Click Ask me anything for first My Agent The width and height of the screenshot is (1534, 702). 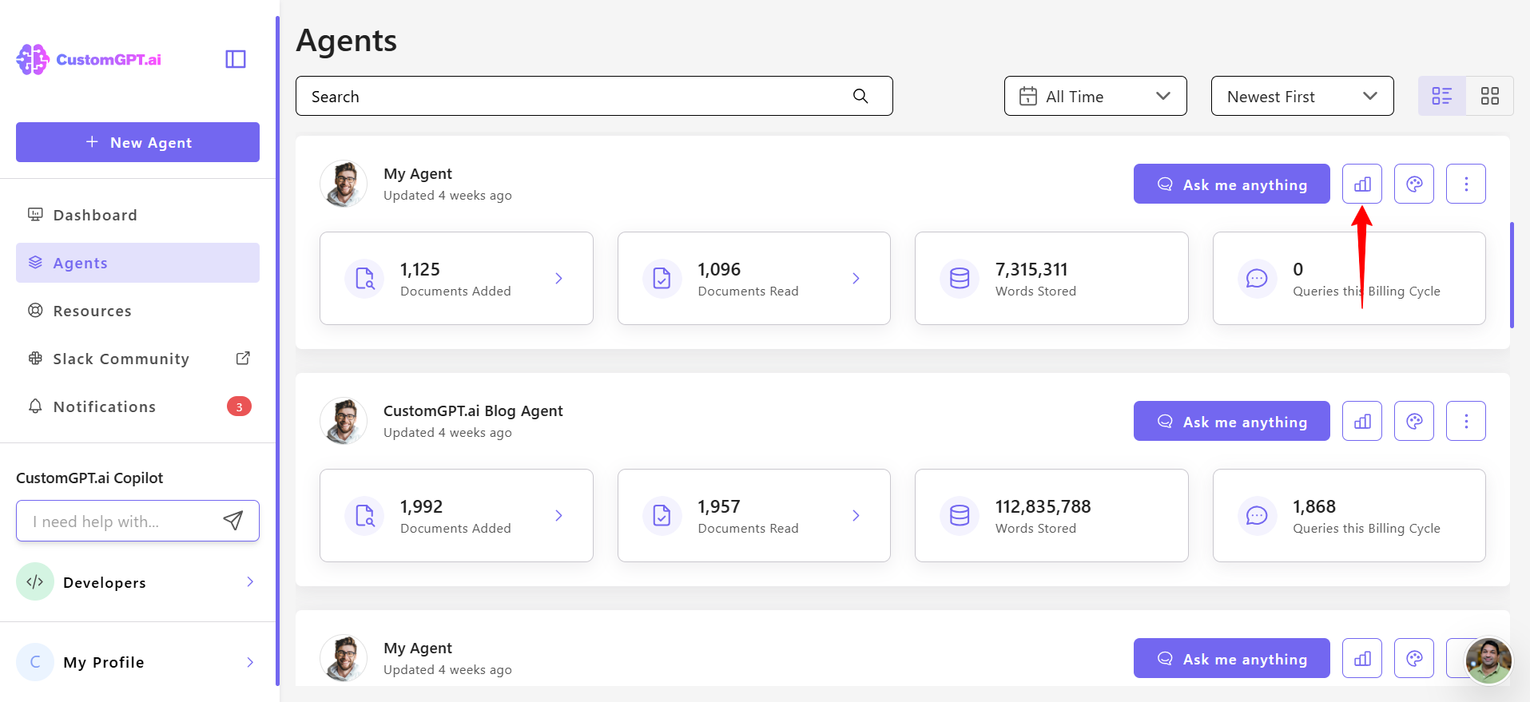tap(1232, 184)
